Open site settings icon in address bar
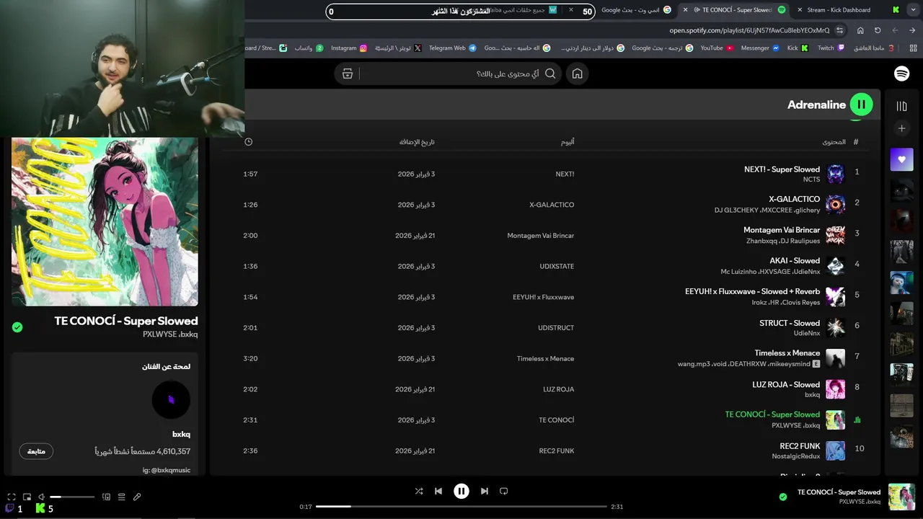This screenshot has width=923, height=519. [840, 30]
